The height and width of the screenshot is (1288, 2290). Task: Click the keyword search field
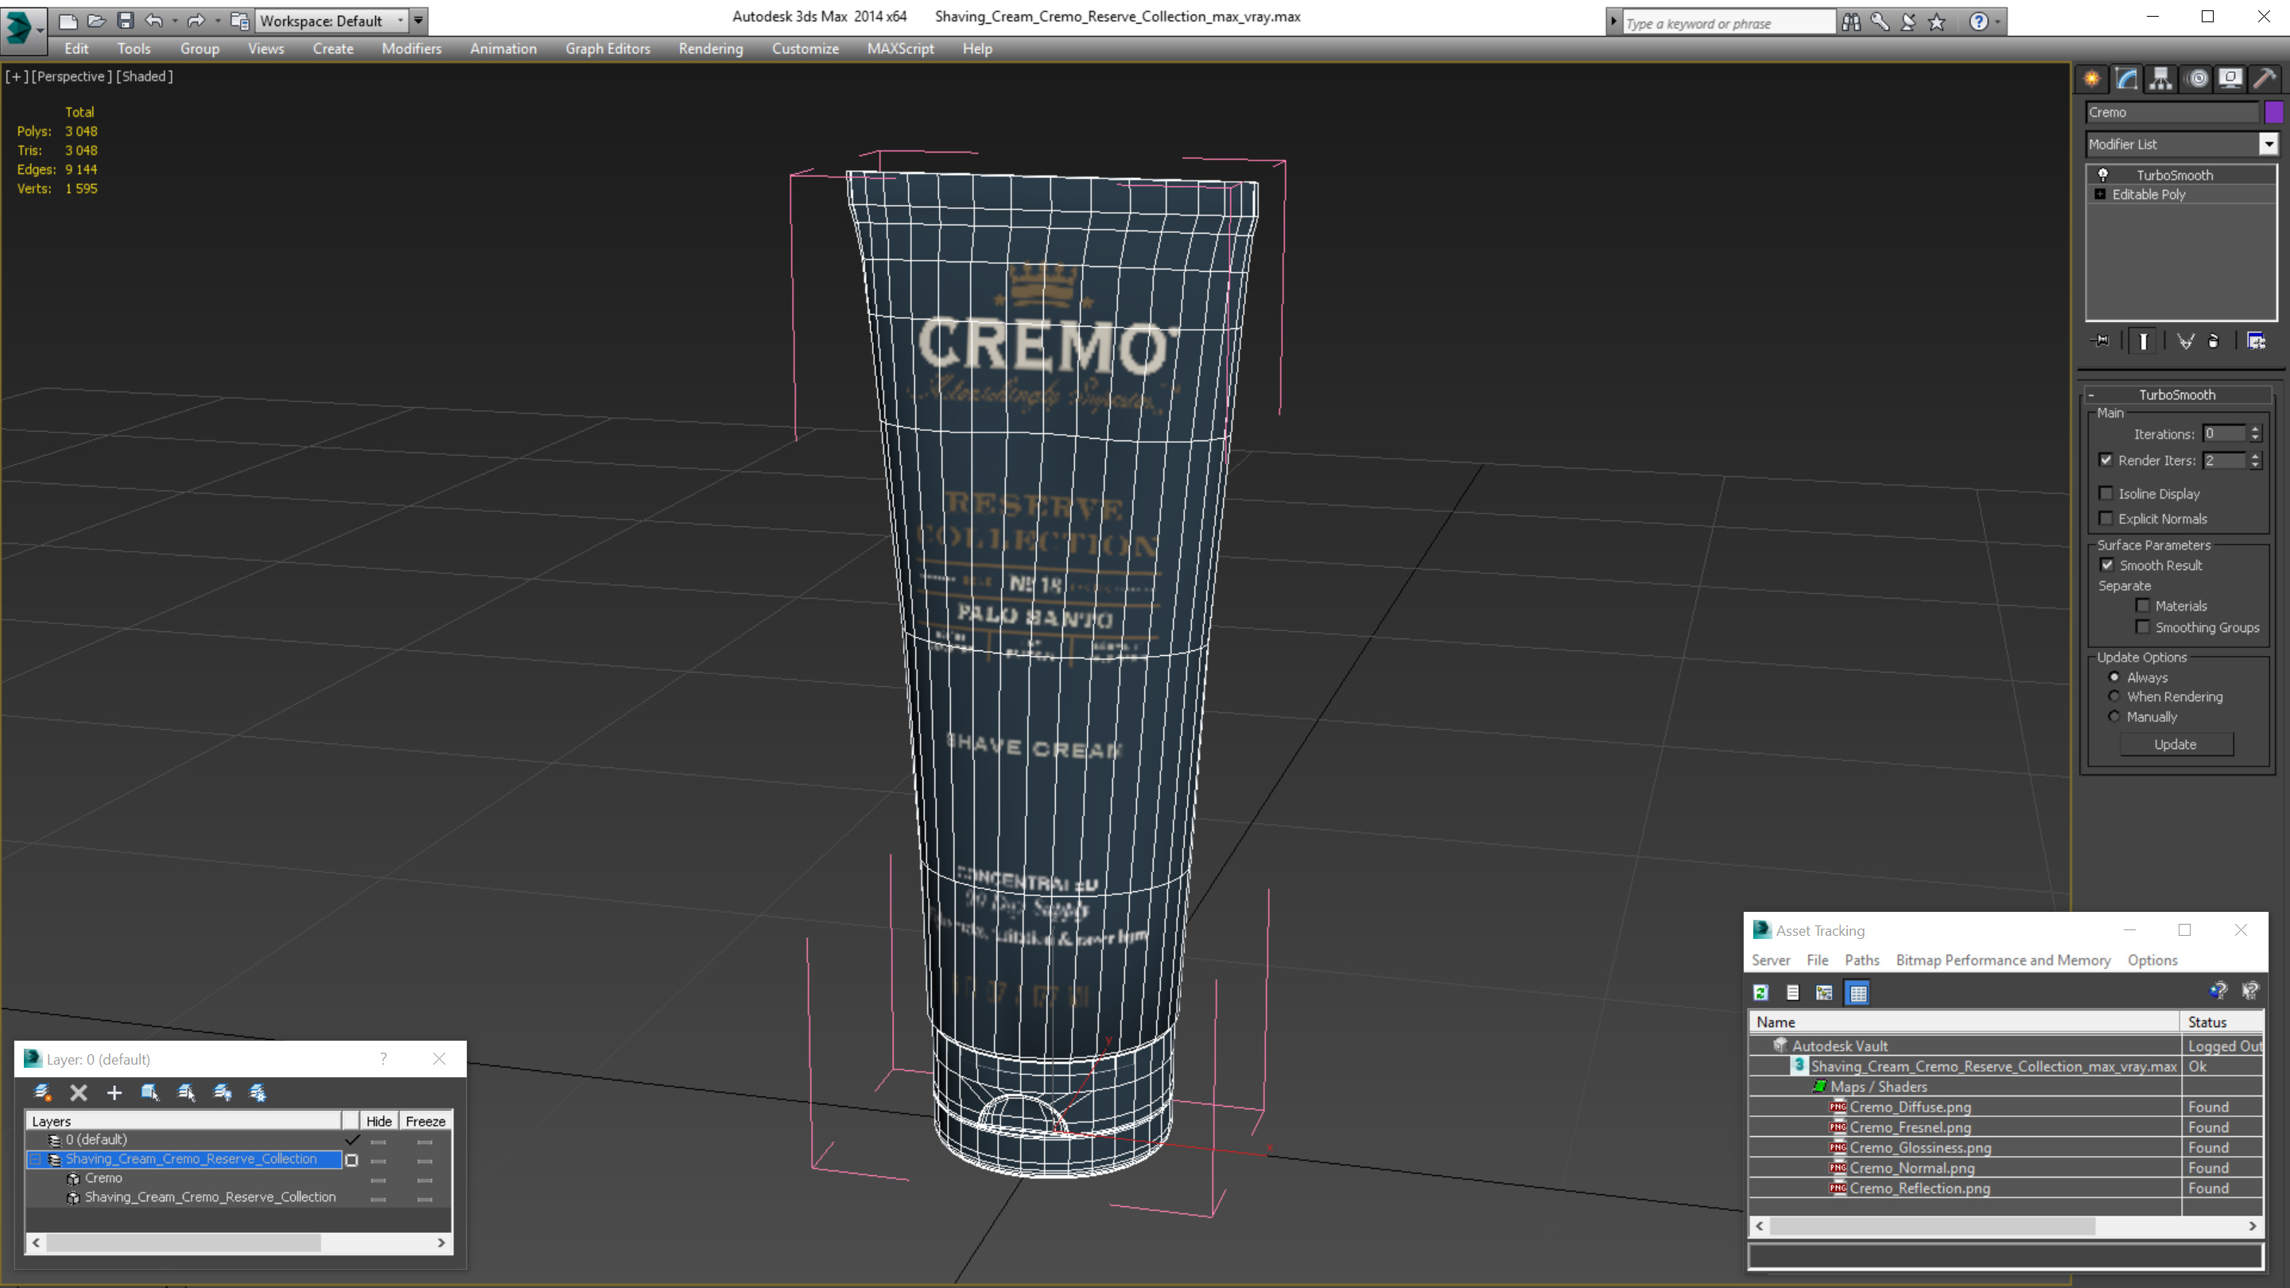(x=1728, y=23)
